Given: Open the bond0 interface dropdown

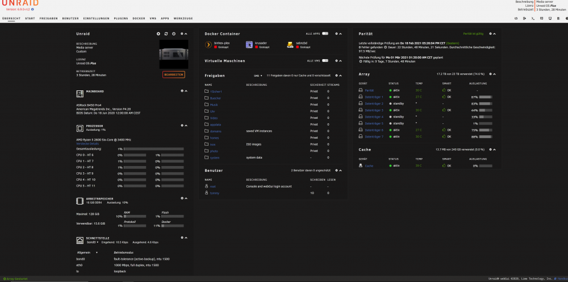Looking at the screenshot, I should click(93, 242).
